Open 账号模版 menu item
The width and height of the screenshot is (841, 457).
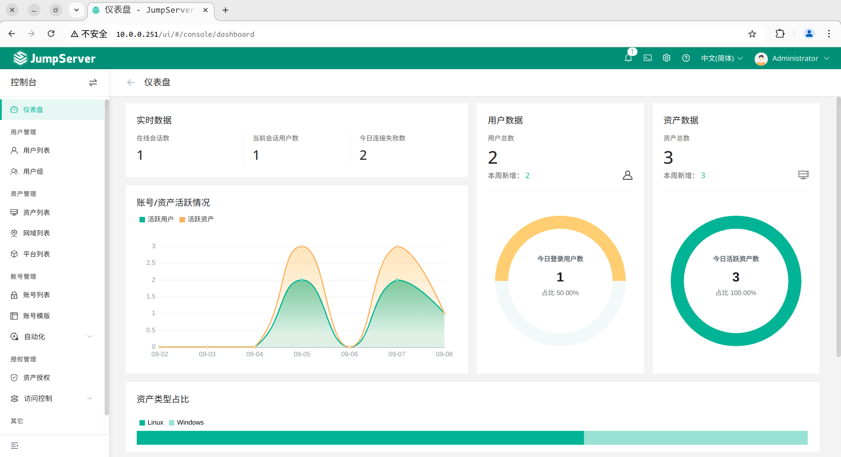coord(53,316)
